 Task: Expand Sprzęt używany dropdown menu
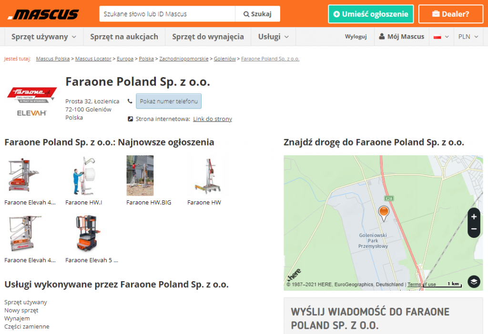pos(44,37)
